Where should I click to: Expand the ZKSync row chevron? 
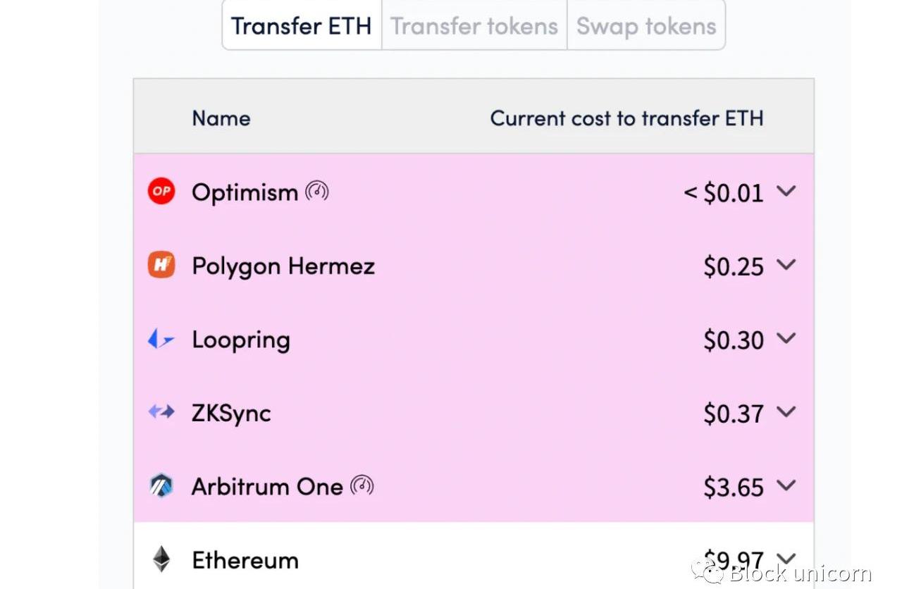(x=786, y=412)
